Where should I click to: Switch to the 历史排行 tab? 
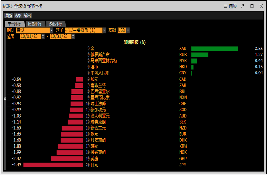[35, 24]
